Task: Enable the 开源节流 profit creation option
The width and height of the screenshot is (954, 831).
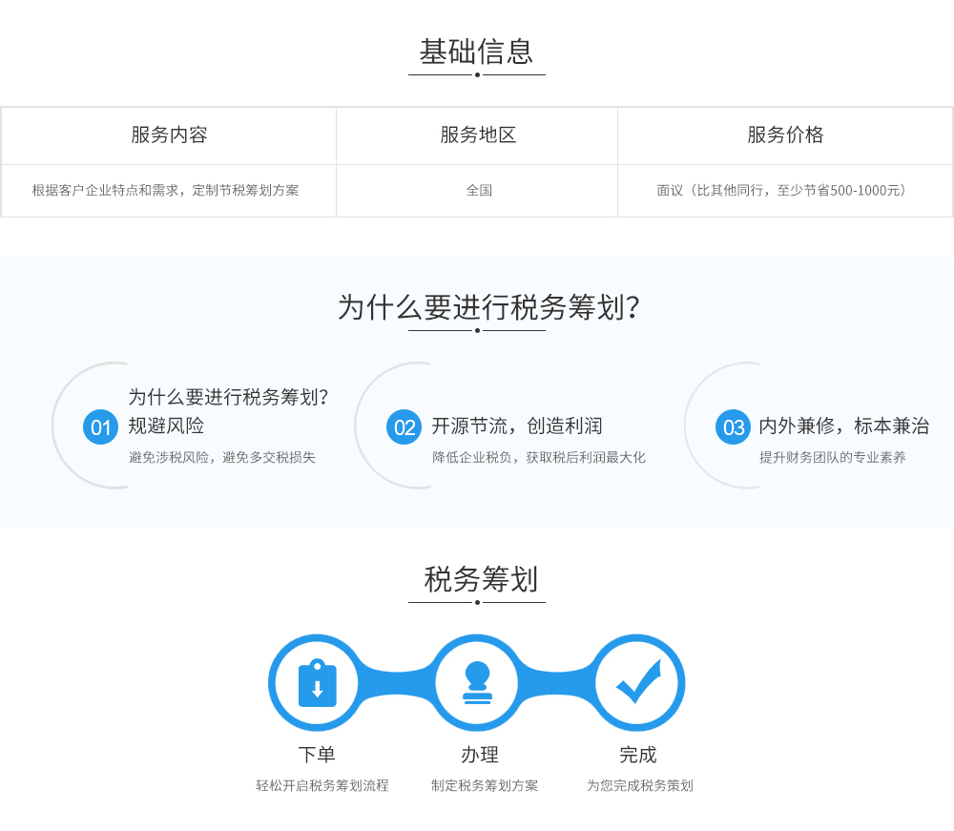Action: click(519, 426)
